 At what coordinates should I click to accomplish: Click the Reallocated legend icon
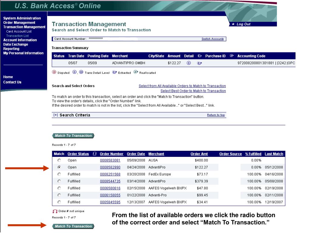click(136, 72)
